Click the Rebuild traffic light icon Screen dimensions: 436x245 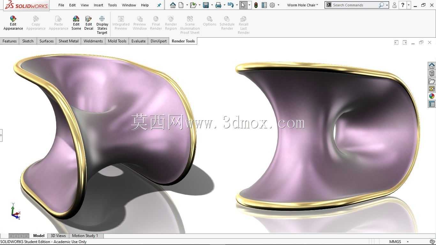[256, 5]
